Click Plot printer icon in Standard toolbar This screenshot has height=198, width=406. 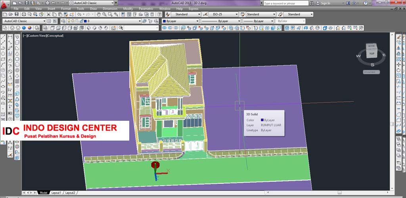coord(24,14)
